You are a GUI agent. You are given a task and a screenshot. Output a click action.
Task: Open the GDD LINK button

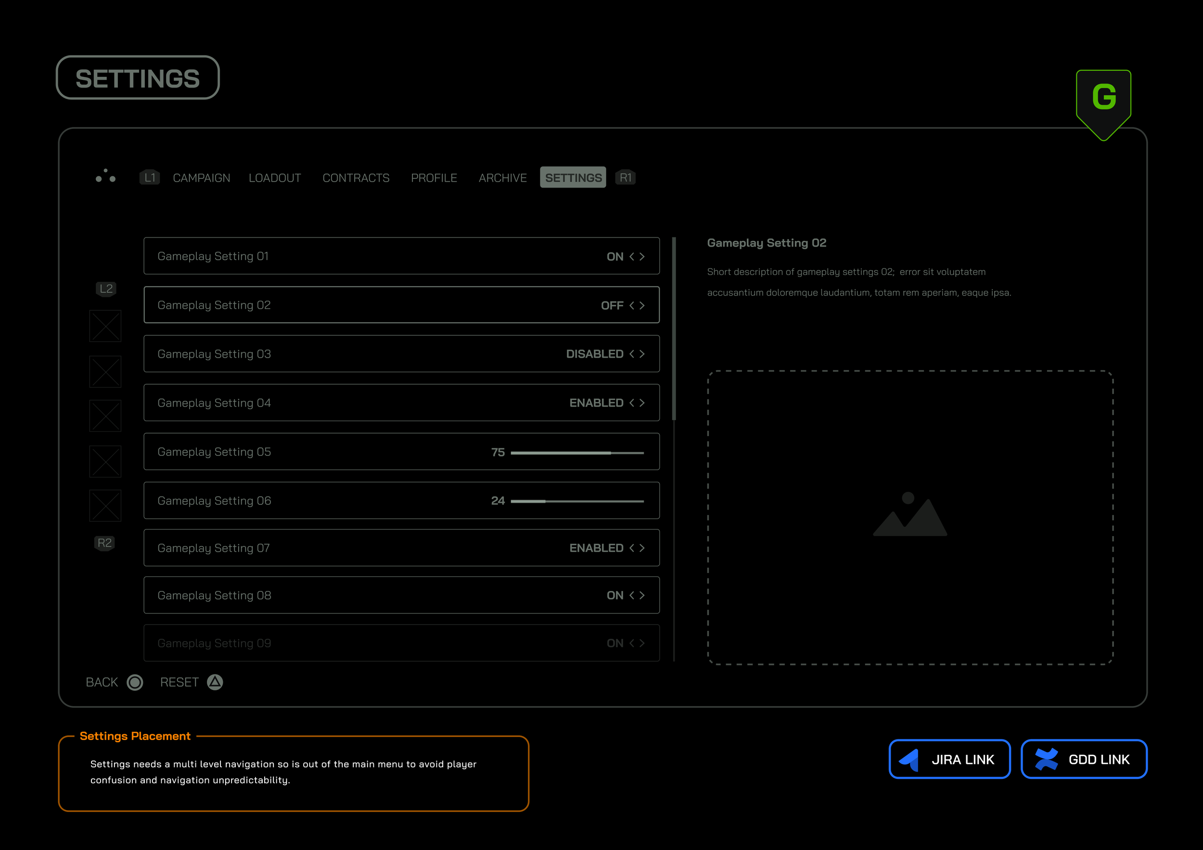(x=1084, y=759)
